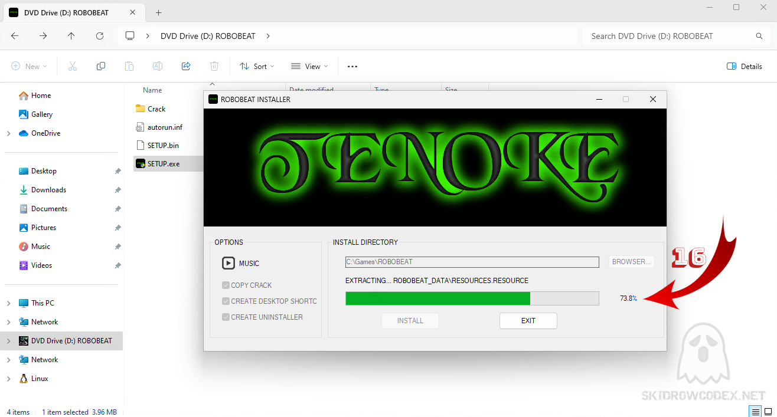Close the ROBOBEAT INSTALLER window
The height and width of the screenshot is (417, 777).
[x=653, y=99]
